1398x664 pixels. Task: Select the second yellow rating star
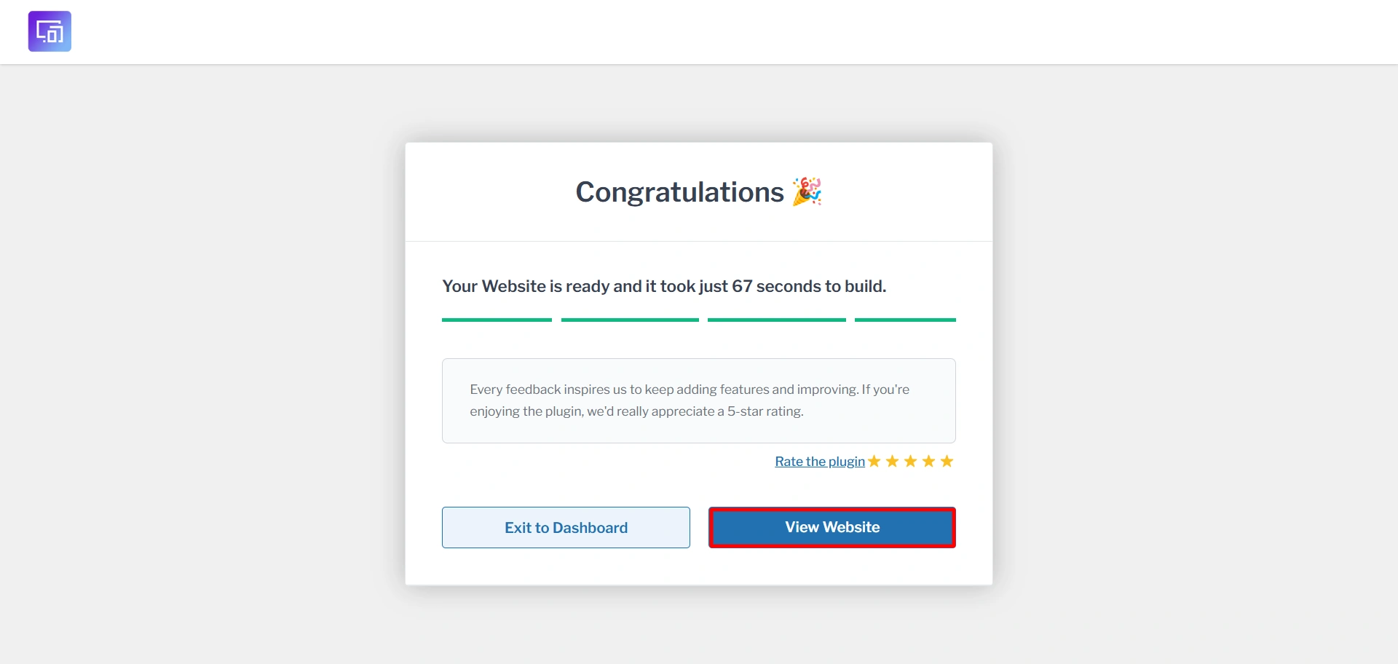(893, 461)
